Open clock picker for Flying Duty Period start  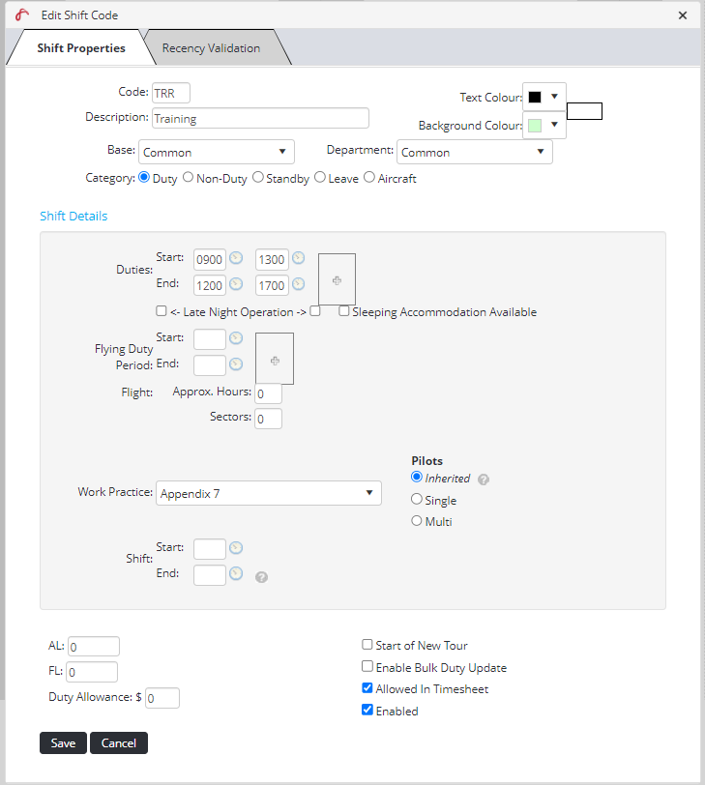tap(236, 338)
